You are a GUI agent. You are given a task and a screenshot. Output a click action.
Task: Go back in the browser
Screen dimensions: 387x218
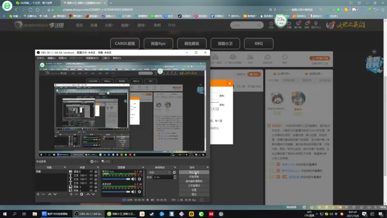point(16,10)
